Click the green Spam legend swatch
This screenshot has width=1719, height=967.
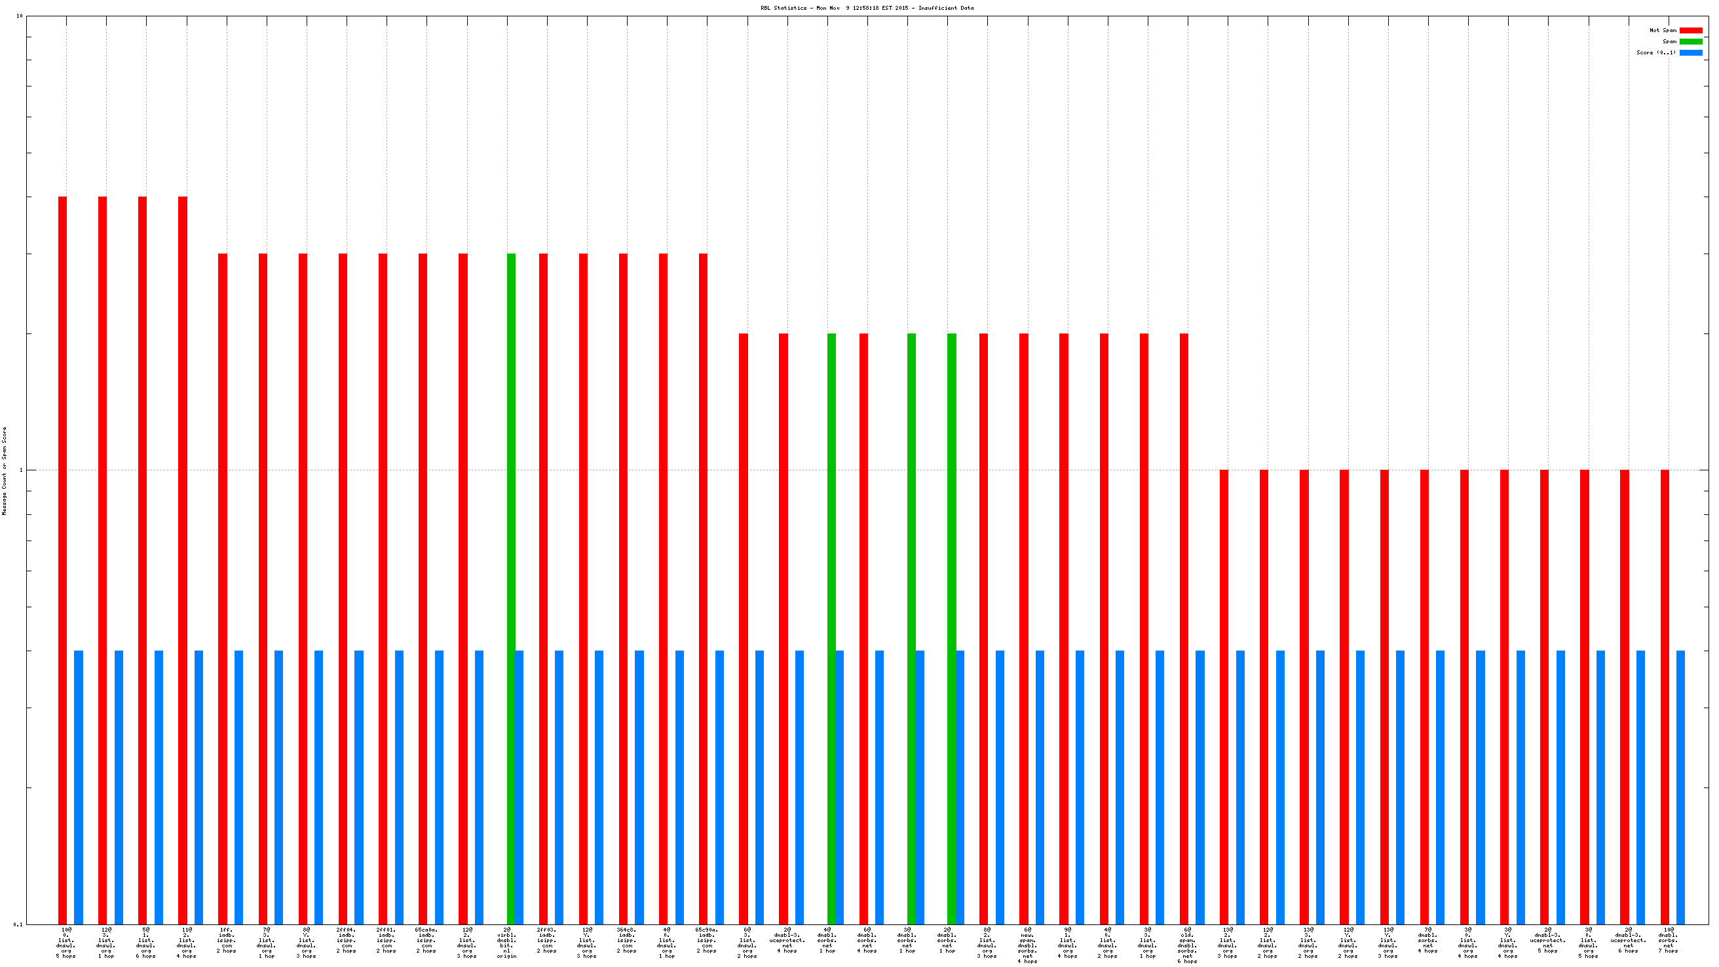(x=1690, y=41)
